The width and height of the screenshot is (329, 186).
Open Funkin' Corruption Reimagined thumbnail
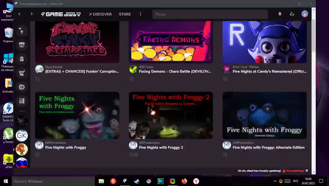(x=77, y=42)
